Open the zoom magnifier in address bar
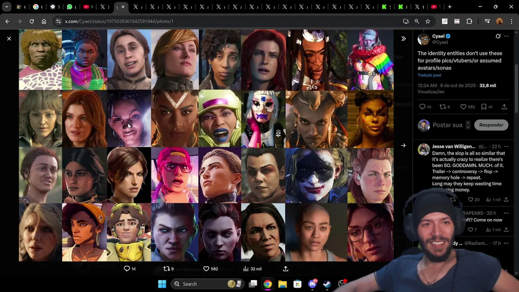 click(417, 21)
